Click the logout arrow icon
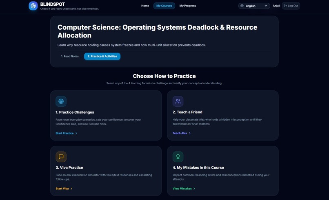The width and height of the screenshot is (329, 200). [285, 6]
